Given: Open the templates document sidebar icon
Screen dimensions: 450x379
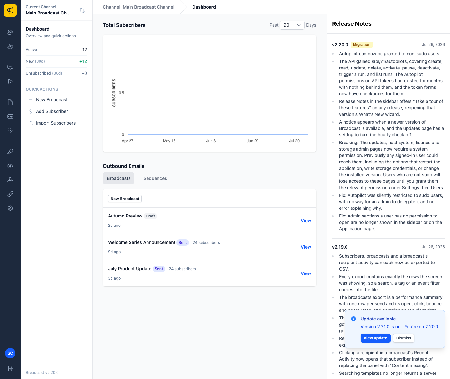Looking at the screenshot, I should pyautogui.click(x=10, y=102).
